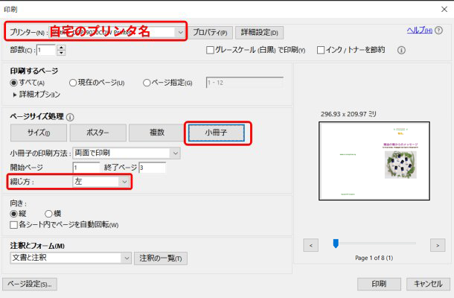Screen dimensions: 454x298
Task: Open the プリンター dropdown list
Action: pos(180,32)
